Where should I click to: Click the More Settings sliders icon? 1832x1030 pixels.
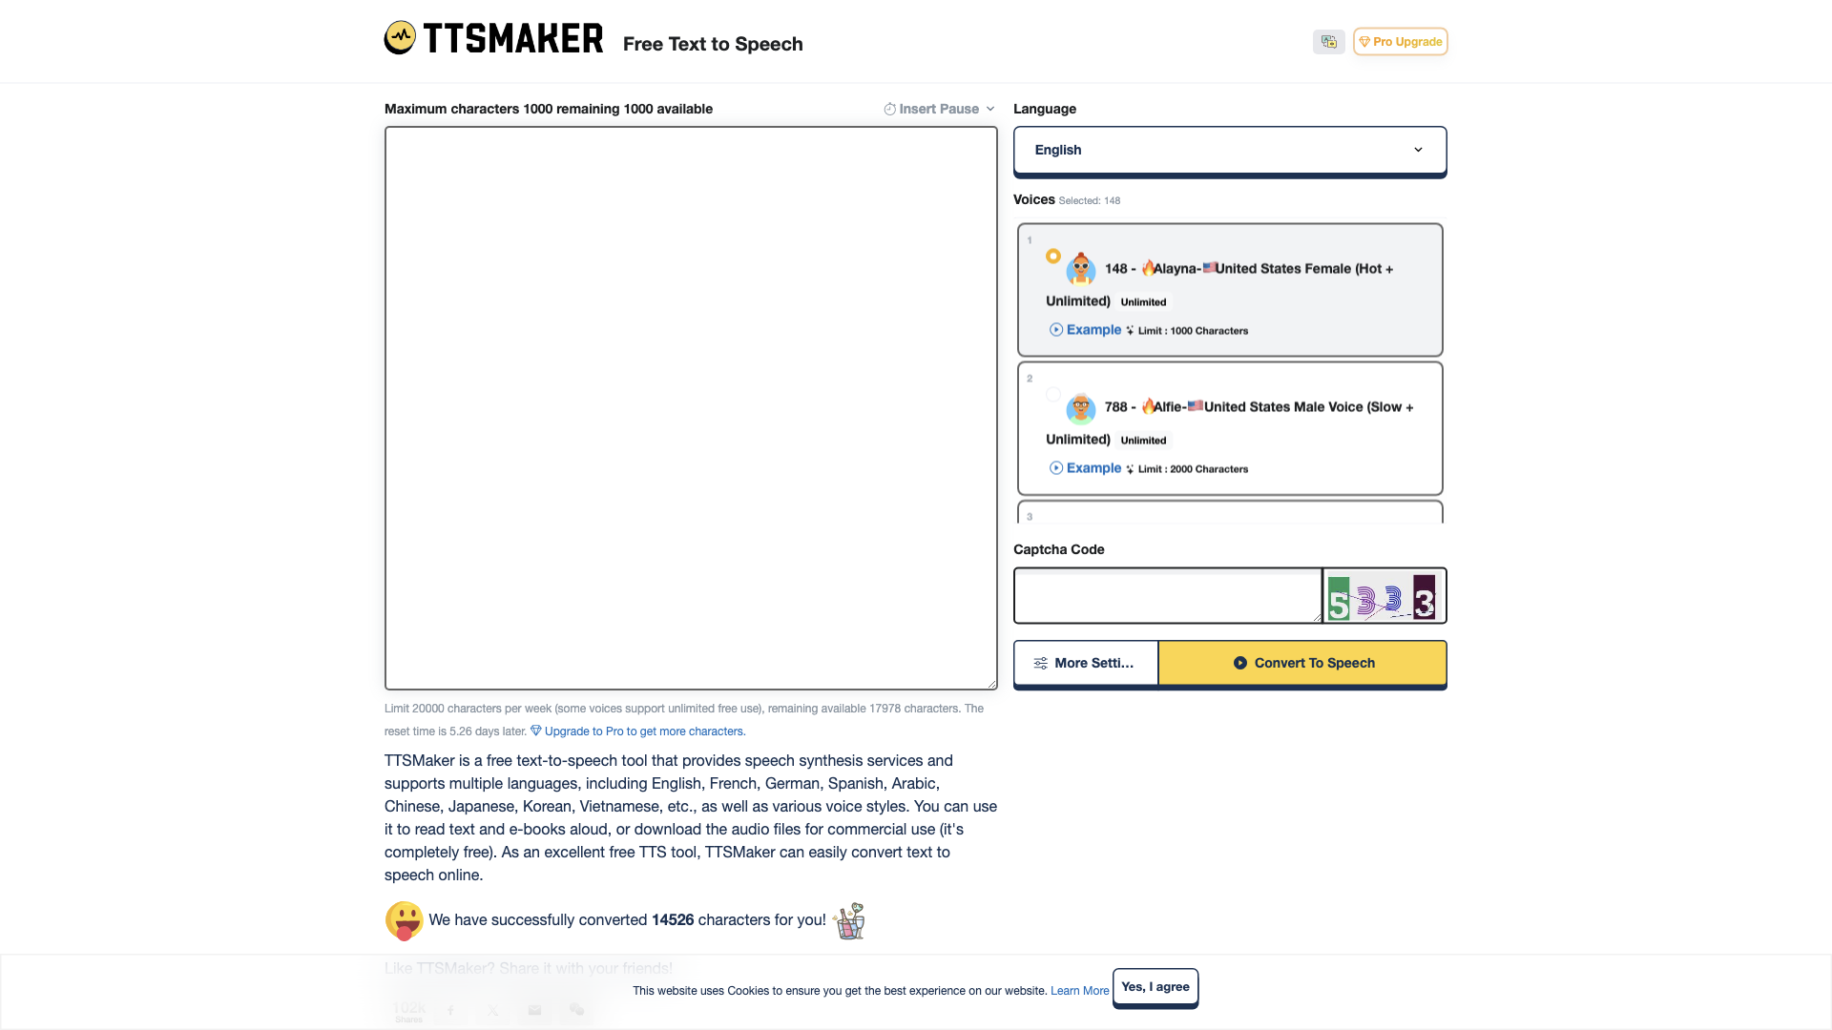(1041, 663)
